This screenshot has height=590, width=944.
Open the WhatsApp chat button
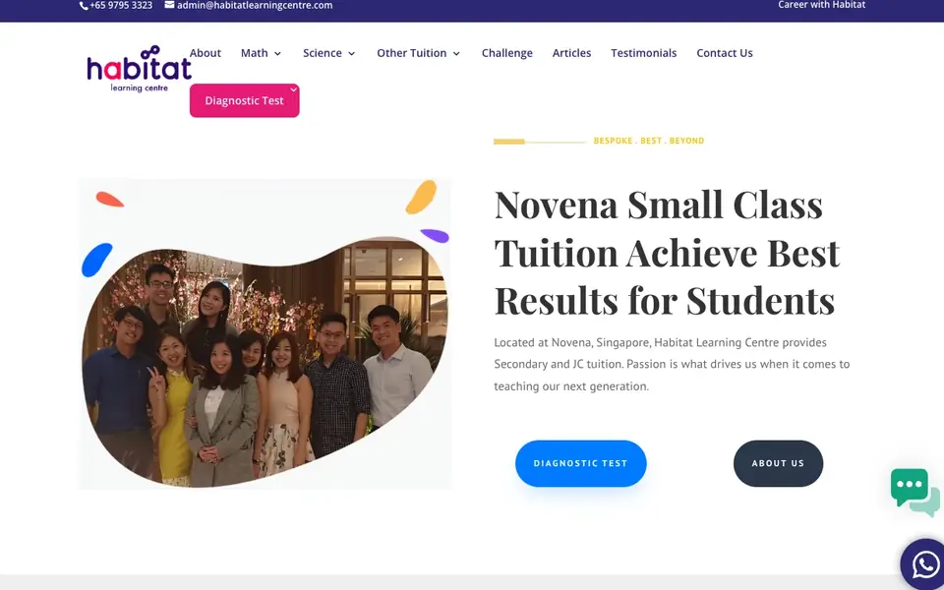924,564
